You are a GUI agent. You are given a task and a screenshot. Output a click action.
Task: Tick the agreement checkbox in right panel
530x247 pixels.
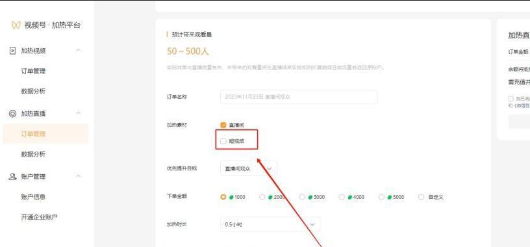tap(511, 98)
